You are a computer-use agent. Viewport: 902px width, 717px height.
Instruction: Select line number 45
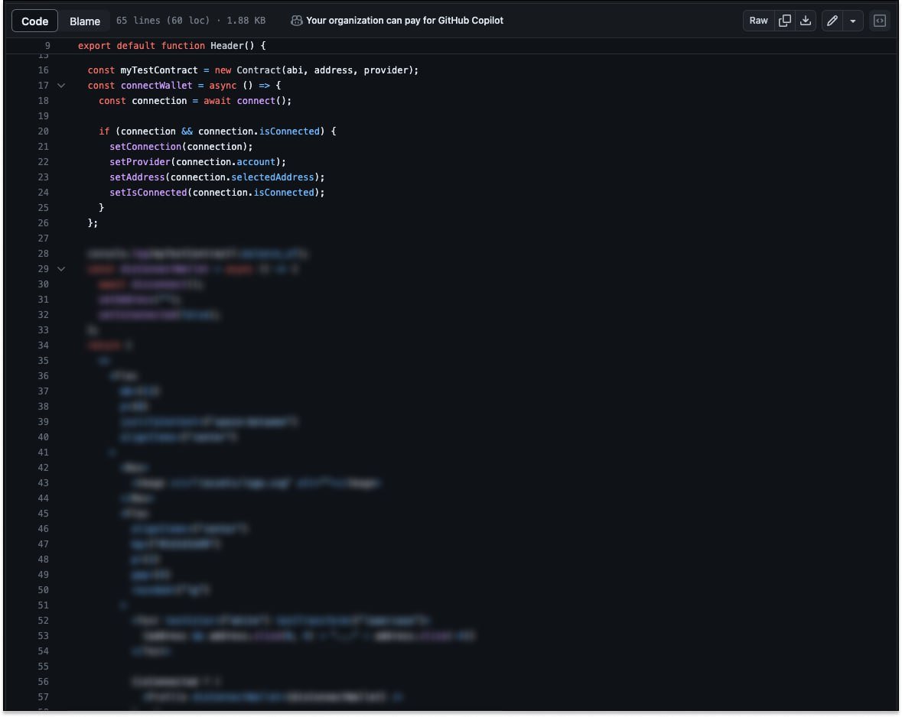click(x=43, y=514)
